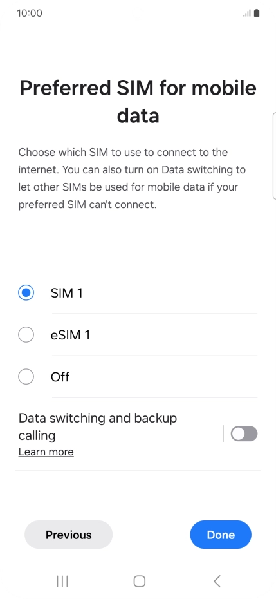Tap the status bar clock showing 10:00
276x599 pixels.
pos(30,14)
